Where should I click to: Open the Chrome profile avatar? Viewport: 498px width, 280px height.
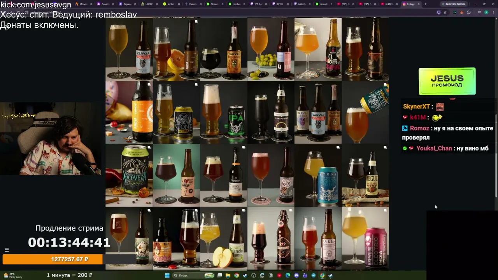tap(486, 12)
